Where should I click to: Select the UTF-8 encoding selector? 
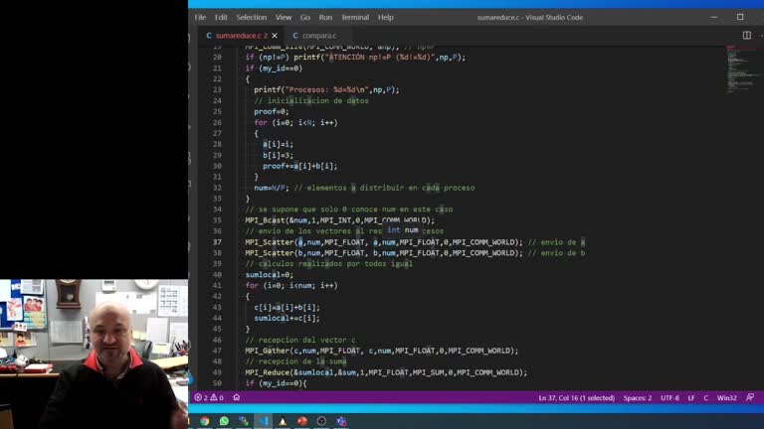tap(669, 397)
